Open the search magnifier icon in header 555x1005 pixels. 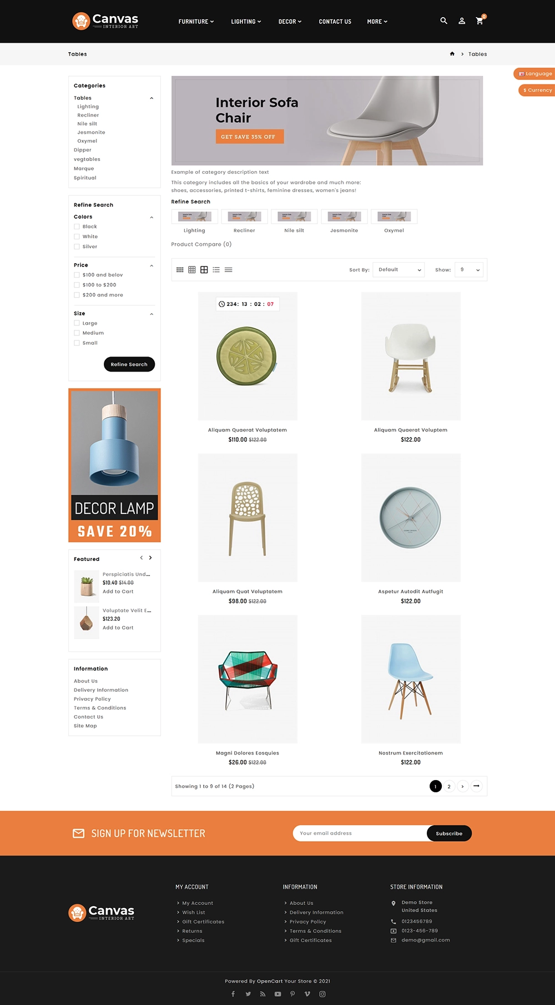[x=443, y=21]
